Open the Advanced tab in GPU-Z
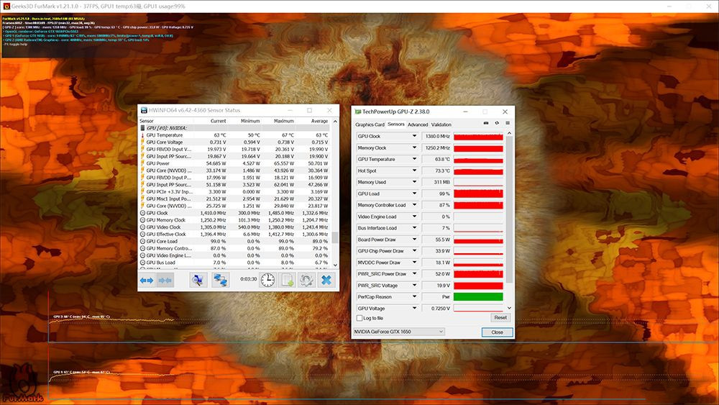This screenshot has width=719, height=405. tap(417, 124)
